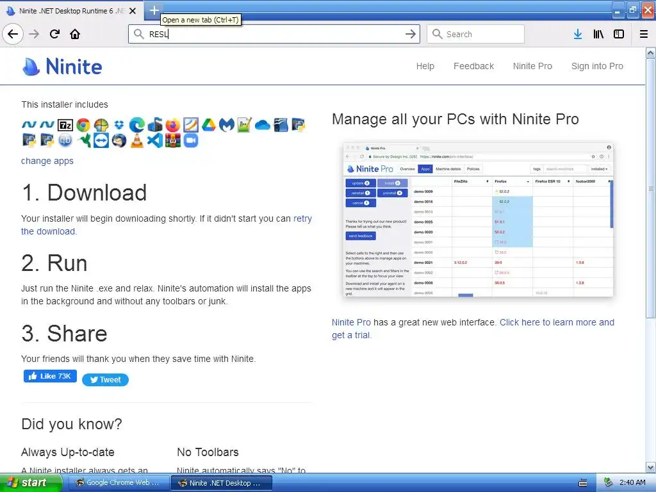Open the Feedback link
Viewport: 656px width, 492px height.
(473, 66)
